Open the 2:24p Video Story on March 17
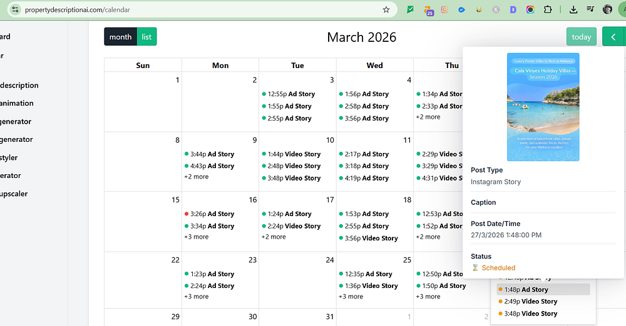The width and height of the screenshot is (626, 326). [x=291, y=226]
